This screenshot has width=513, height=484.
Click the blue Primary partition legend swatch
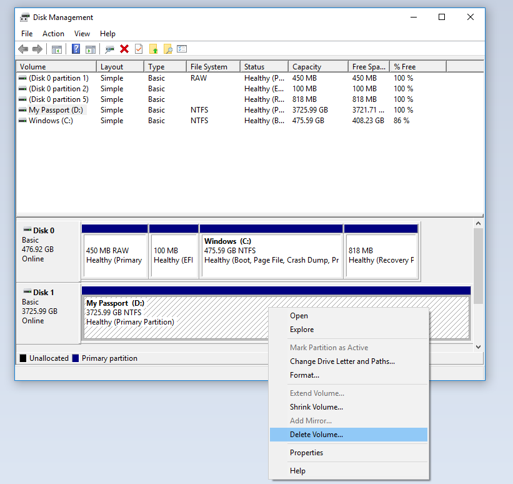pos(76,358)
